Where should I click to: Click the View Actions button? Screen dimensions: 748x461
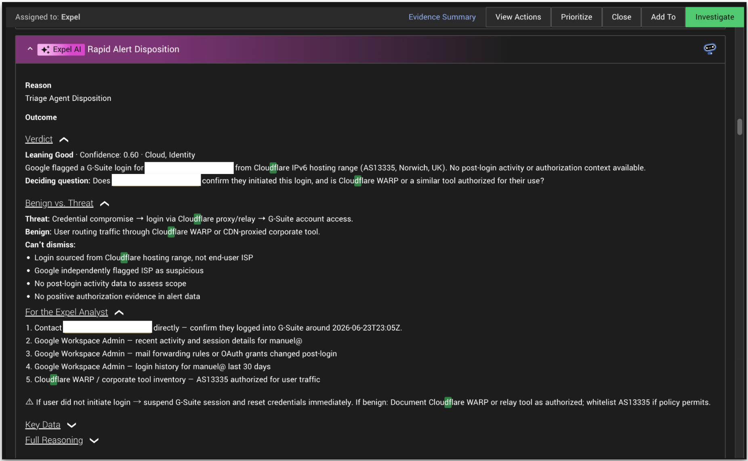(x=518, y=17)
